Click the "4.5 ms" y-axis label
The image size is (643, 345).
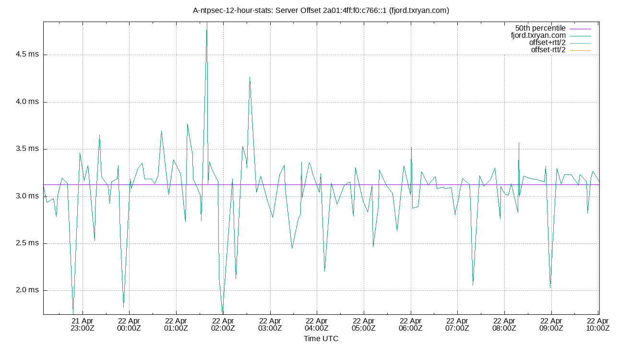coord(27,54)
